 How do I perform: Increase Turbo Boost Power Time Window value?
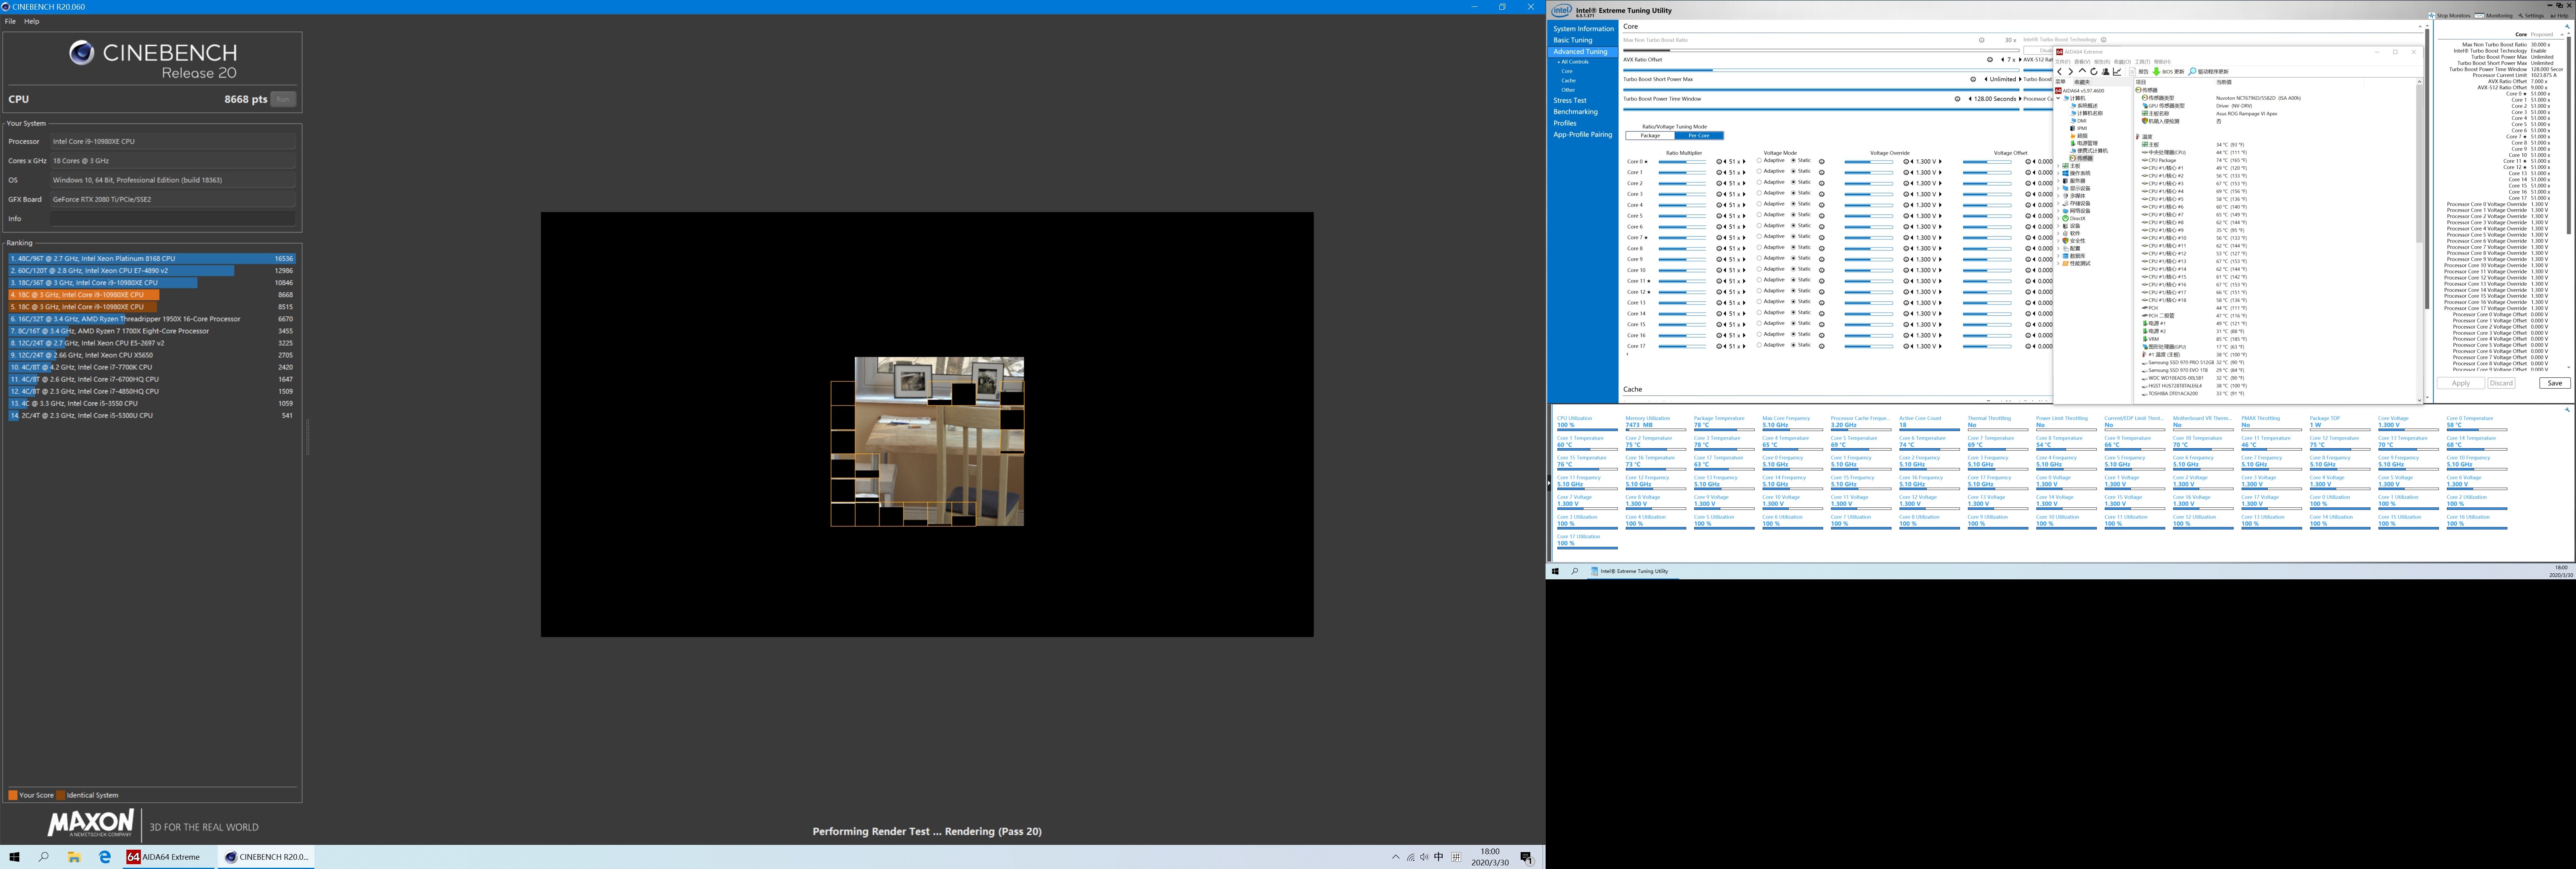(2020, 99)
